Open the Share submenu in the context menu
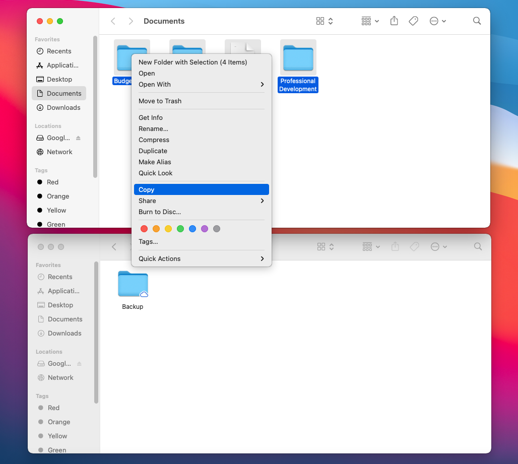The height and width of the screenshot is (464, 518). (202, 201)
